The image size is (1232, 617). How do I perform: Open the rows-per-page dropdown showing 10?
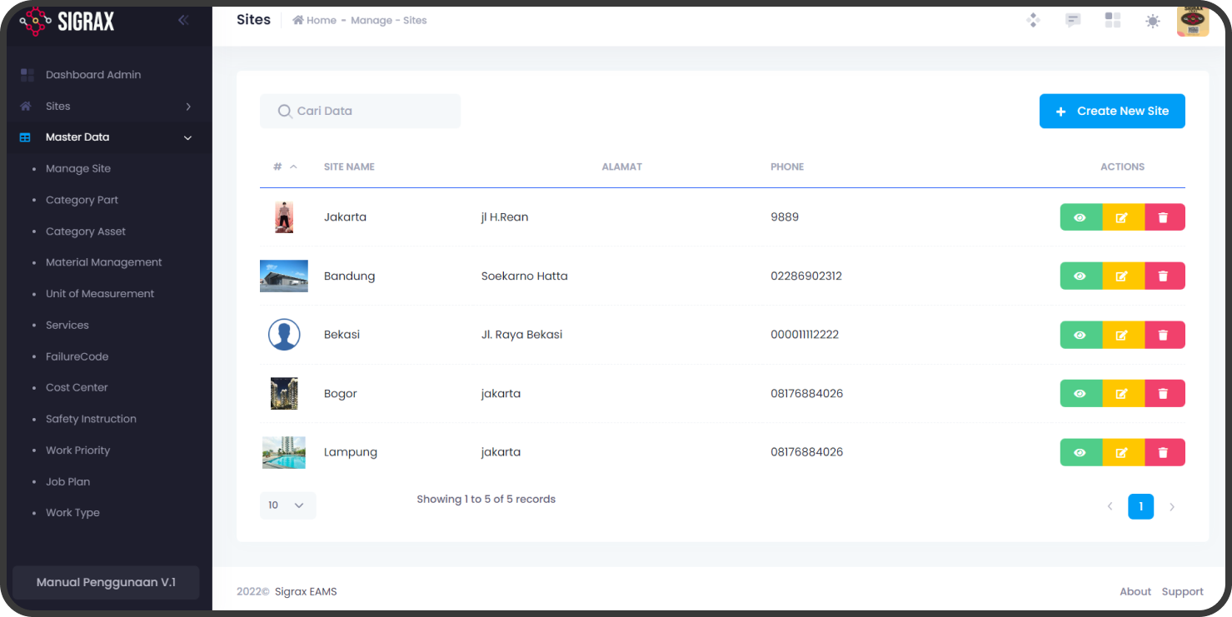[x=287, y=505]
